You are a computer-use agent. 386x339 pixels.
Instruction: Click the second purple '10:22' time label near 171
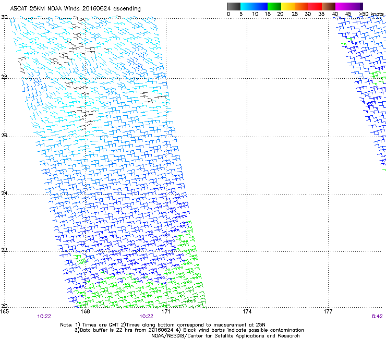146,317
